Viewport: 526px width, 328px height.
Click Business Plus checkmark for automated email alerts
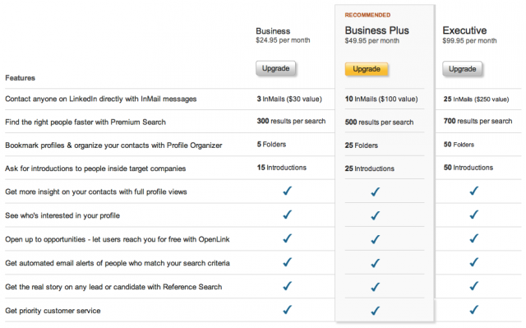tap(376, 263)
